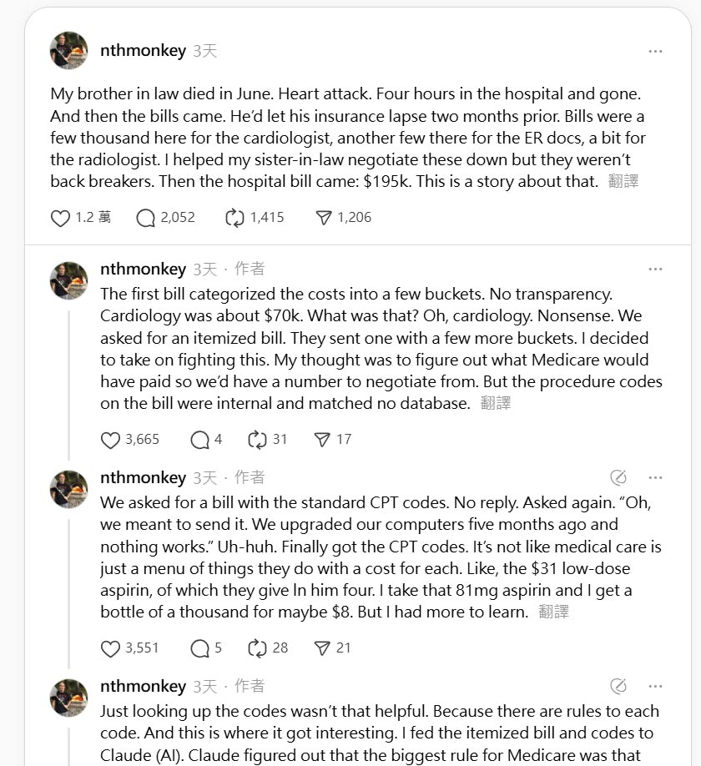Share the reply showing 21 shares

(x=322, y=648)
